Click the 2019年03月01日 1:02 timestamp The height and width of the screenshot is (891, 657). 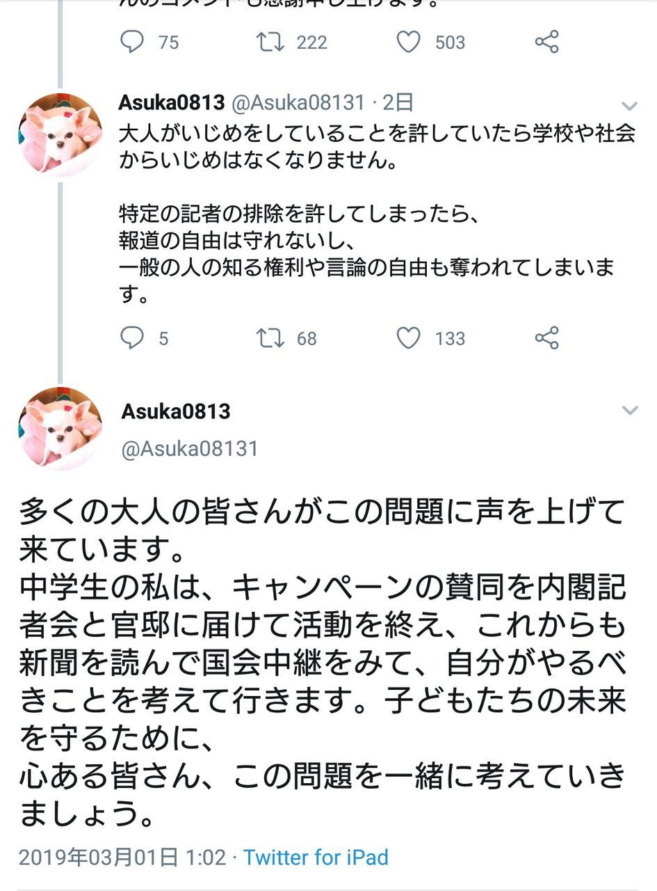[x=122, y=857]
